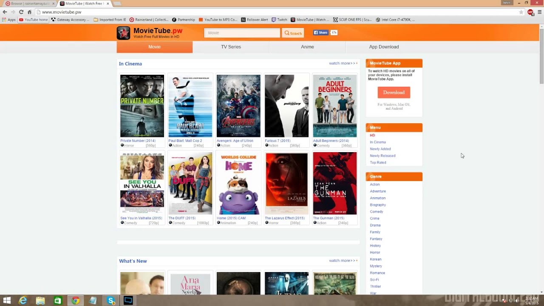Open Imported From IE bookmark folder
Image resolution: width=544 pixels, height=306 pixels.
click(x=110, y=20)
